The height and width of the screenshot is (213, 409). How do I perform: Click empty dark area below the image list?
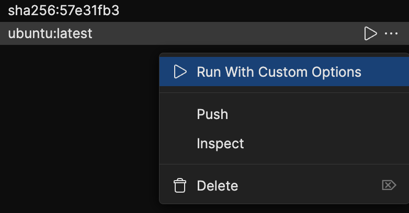point(78,131)
